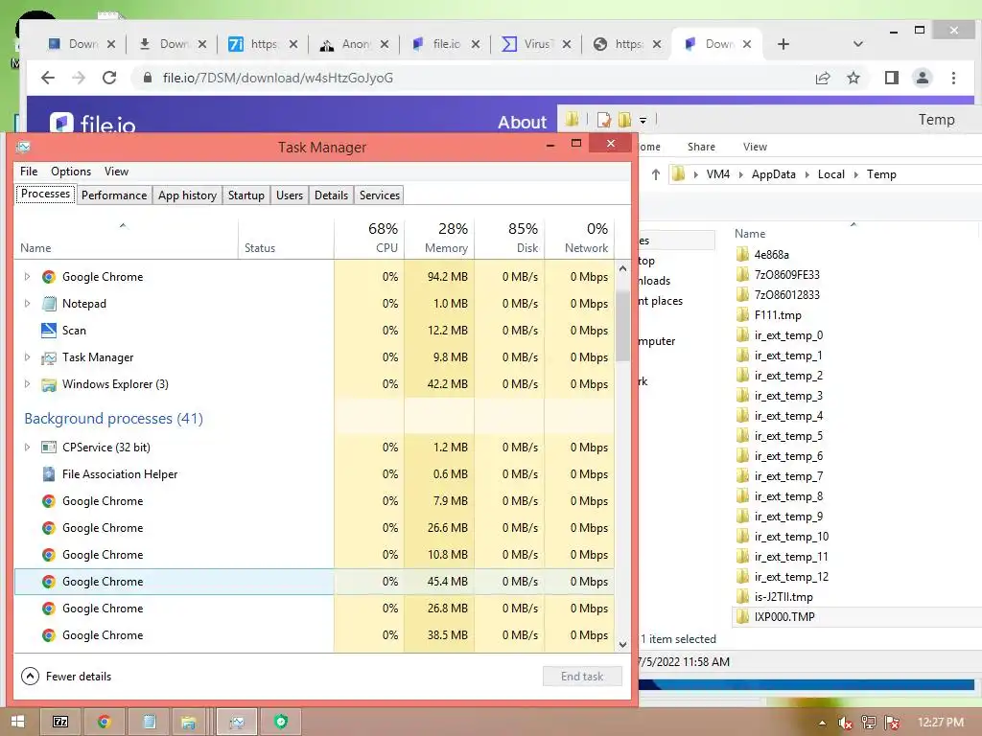The width and height of the screenshot is (982, 736).
Task: Click the End task button
Action: tap(582, 677)
